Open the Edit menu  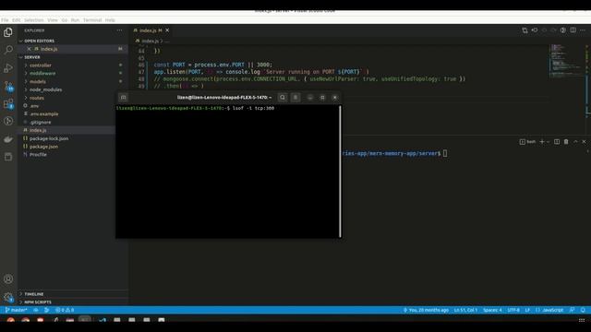coord(17,20)
